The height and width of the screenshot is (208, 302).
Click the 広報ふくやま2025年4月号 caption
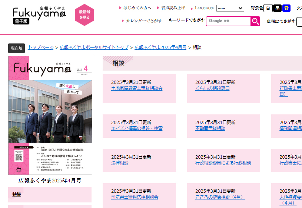(x=50, y=181)
